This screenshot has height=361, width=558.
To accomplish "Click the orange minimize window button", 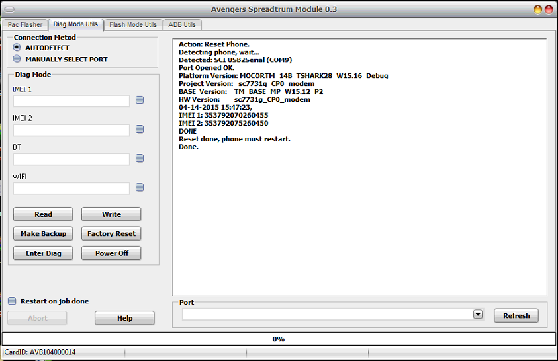I will pyautogui.click(x=537, y=9).
